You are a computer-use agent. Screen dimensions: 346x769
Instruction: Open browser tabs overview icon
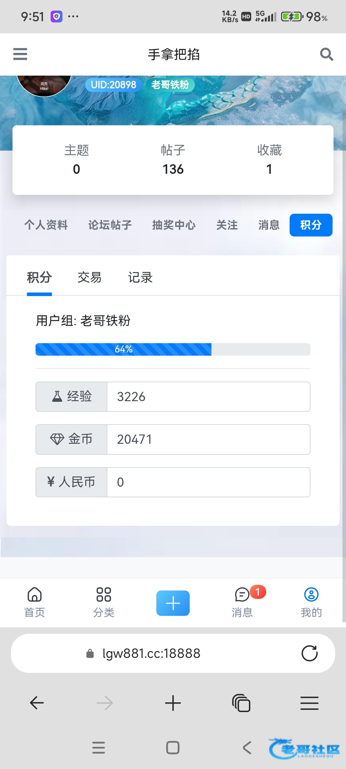coord(241,703)
